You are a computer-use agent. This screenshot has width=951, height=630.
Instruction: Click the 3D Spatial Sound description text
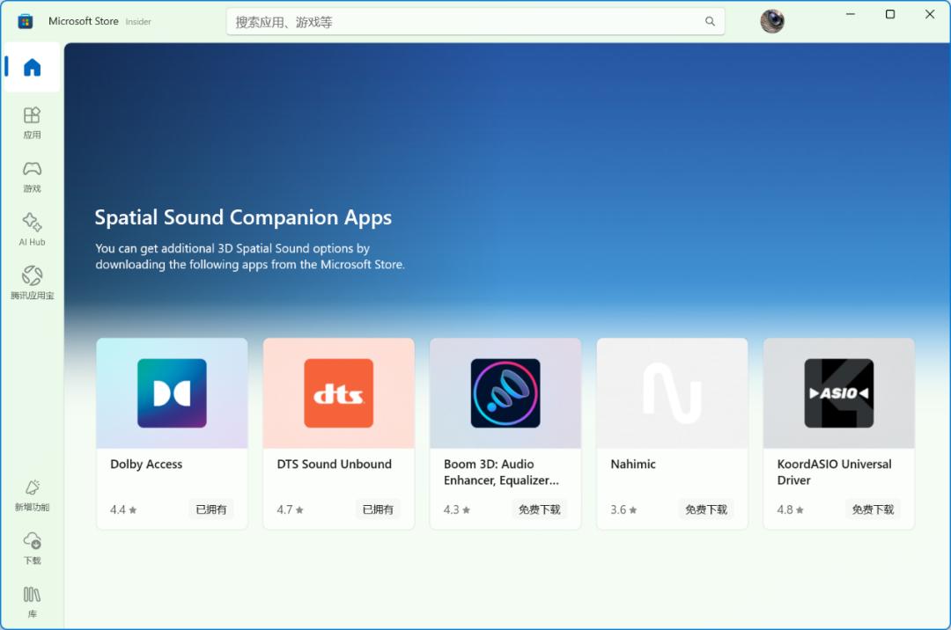[x=250, y=256]
